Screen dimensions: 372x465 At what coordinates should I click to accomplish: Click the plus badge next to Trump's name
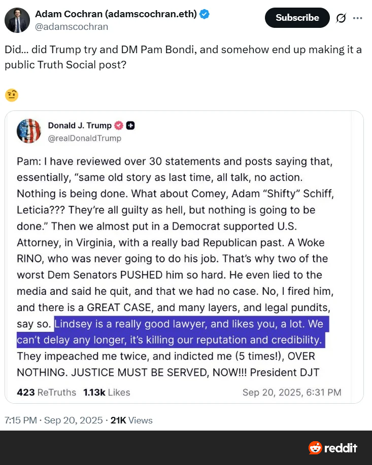click(x=130, y=126)
